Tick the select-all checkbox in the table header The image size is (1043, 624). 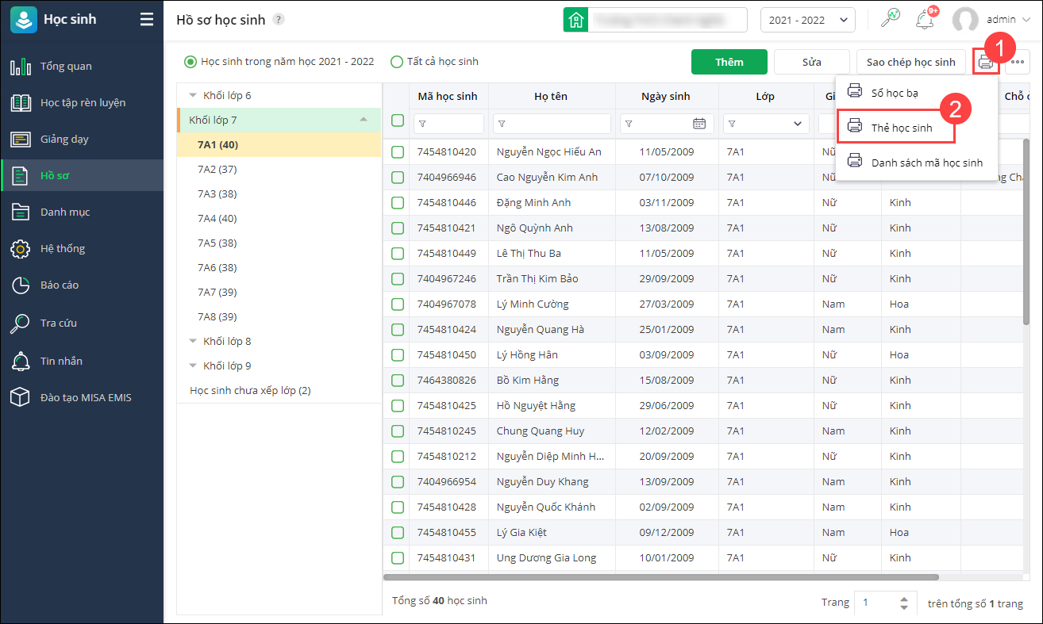tap(398, 121)
